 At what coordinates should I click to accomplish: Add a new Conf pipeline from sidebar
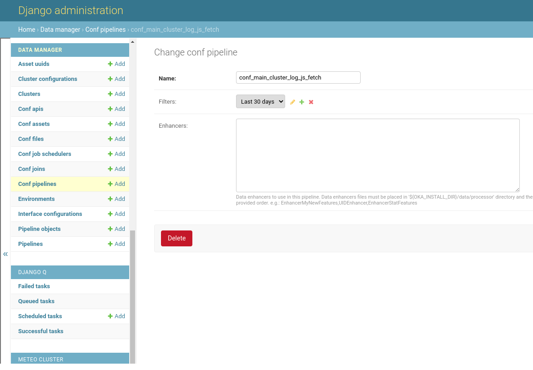116,184
